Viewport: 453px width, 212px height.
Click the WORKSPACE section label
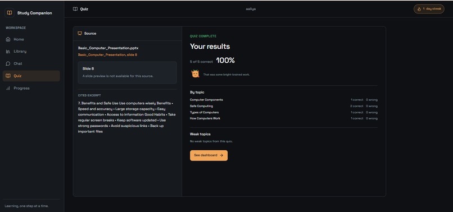point(16,28)
